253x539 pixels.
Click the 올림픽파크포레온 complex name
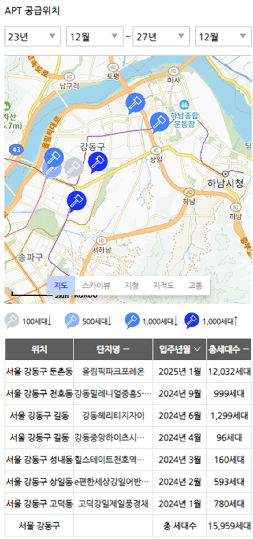tap(113, 372)
